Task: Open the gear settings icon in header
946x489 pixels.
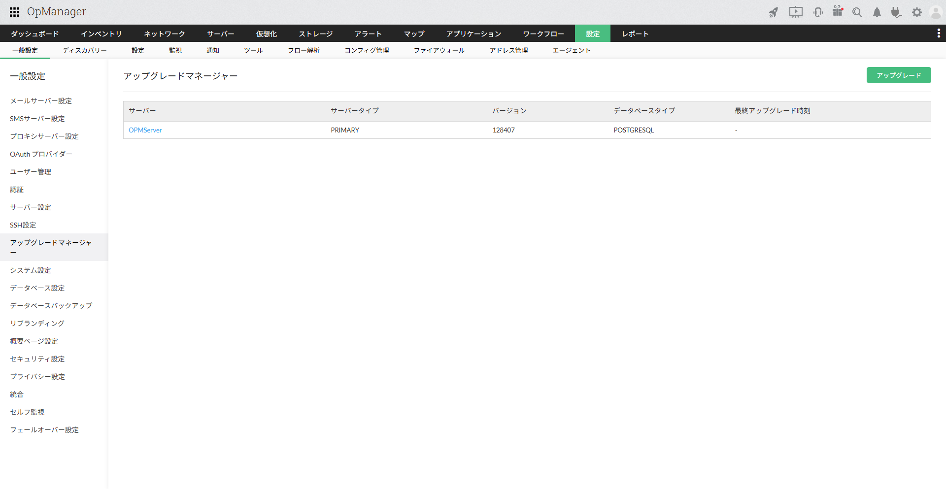Action: pos(916,12)
